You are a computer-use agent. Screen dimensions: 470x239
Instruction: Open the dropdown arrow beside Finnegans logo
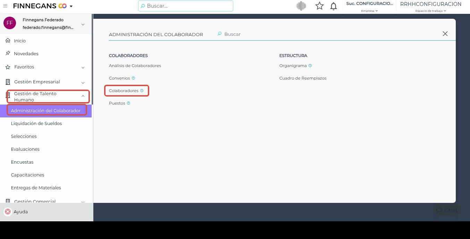point(71,6)
